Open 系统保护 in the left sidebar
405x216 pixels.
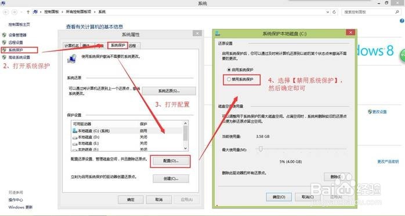point(16,50)
